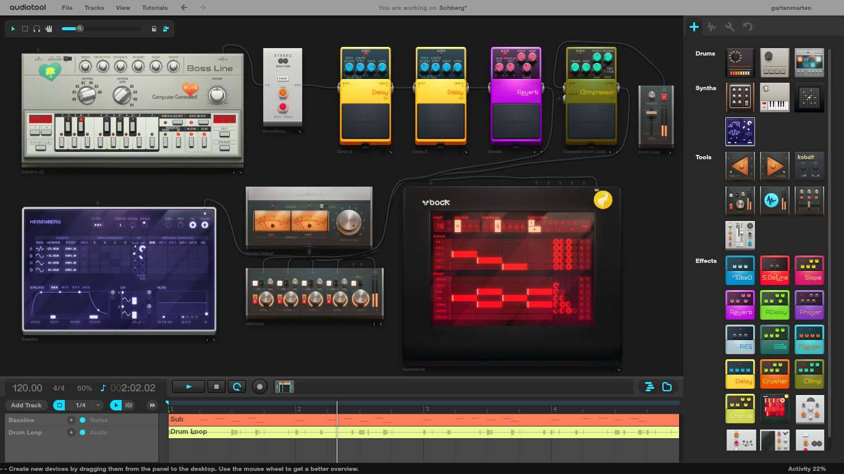Open the 1/4 grid resolution dropdown

[x=85, y=405]
